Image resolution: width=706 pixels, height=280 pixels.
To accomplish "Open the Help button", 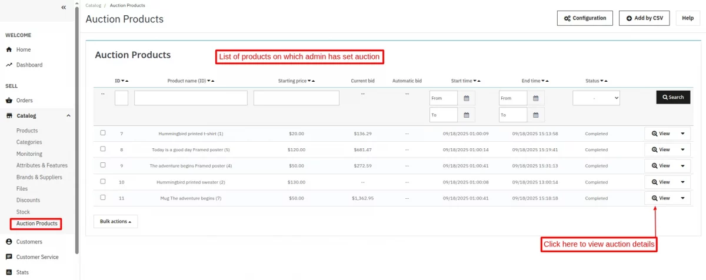I will (688, 18).
